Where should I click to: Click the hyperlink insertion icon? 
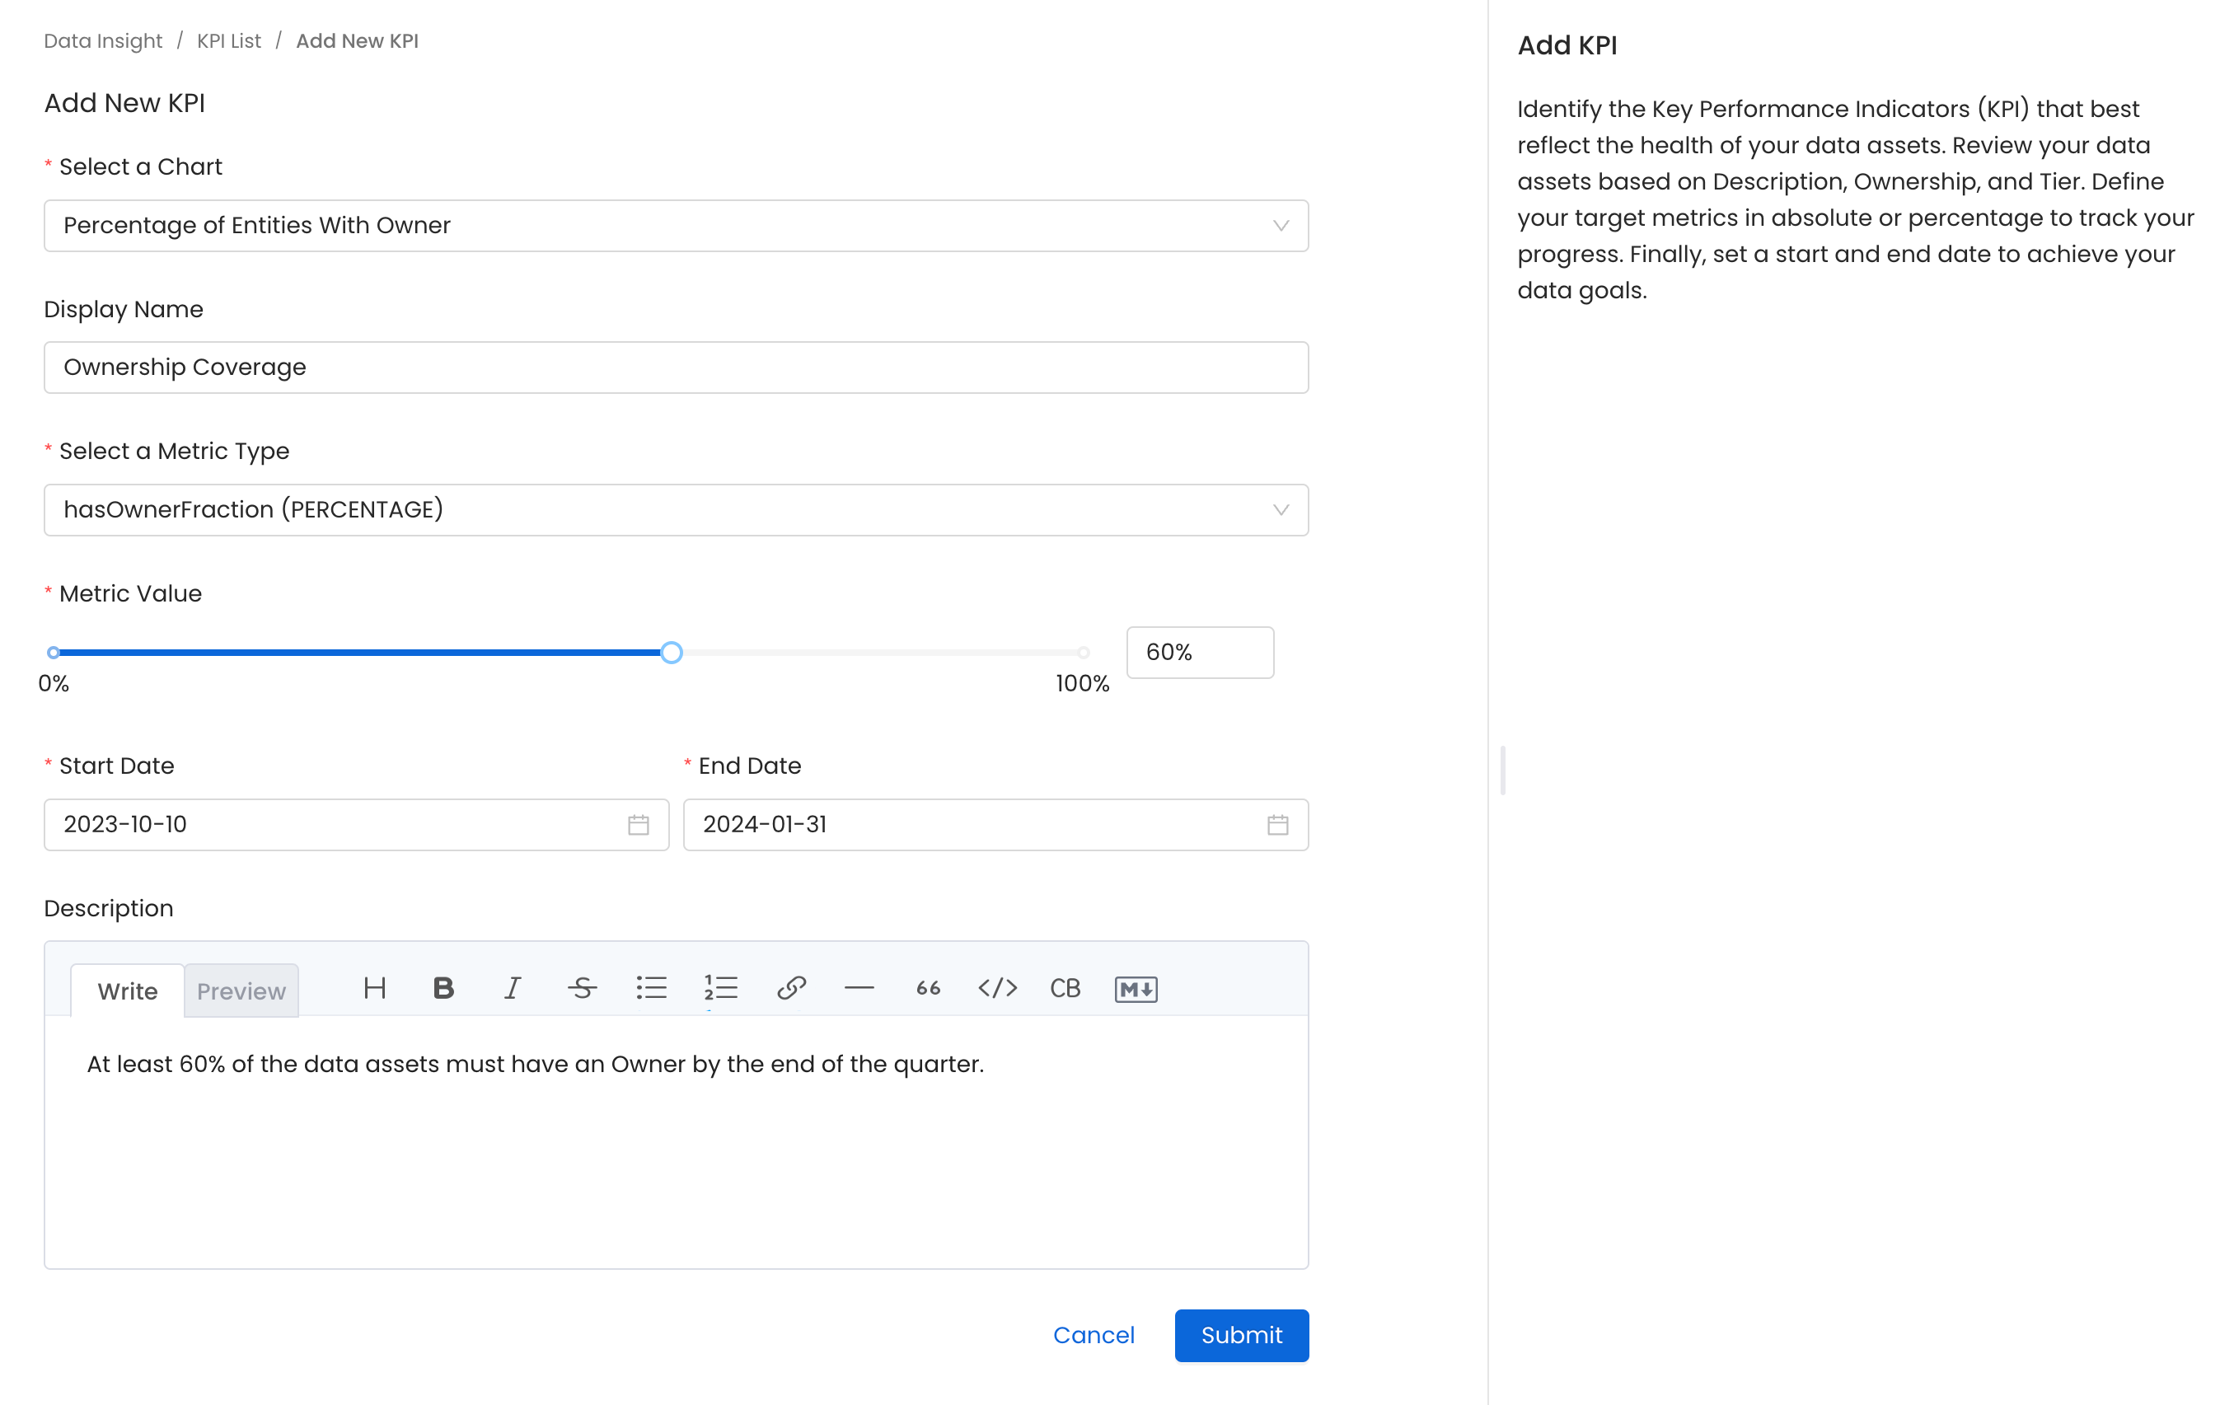point(792,987)
